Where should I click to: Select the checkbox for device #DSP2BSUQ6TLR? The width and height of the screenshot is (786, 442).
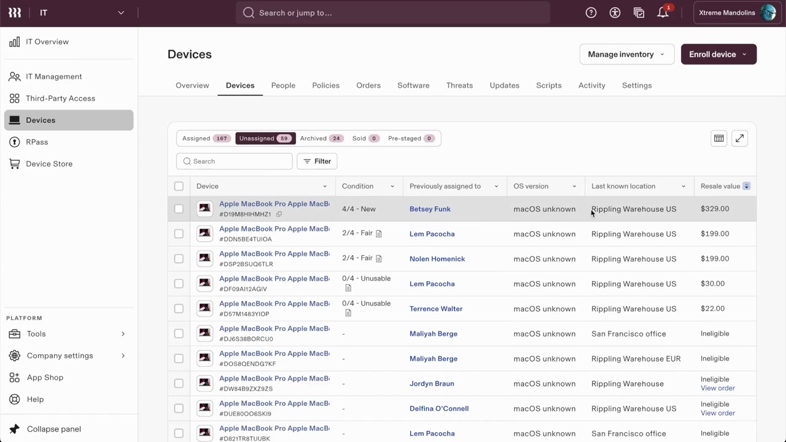179,258
